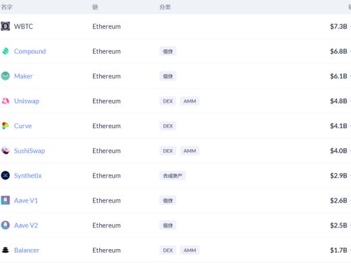The image size is (351, 270).
Task: Click Ethereum chain cell in Synthetix row
Action: click(107, 175)
